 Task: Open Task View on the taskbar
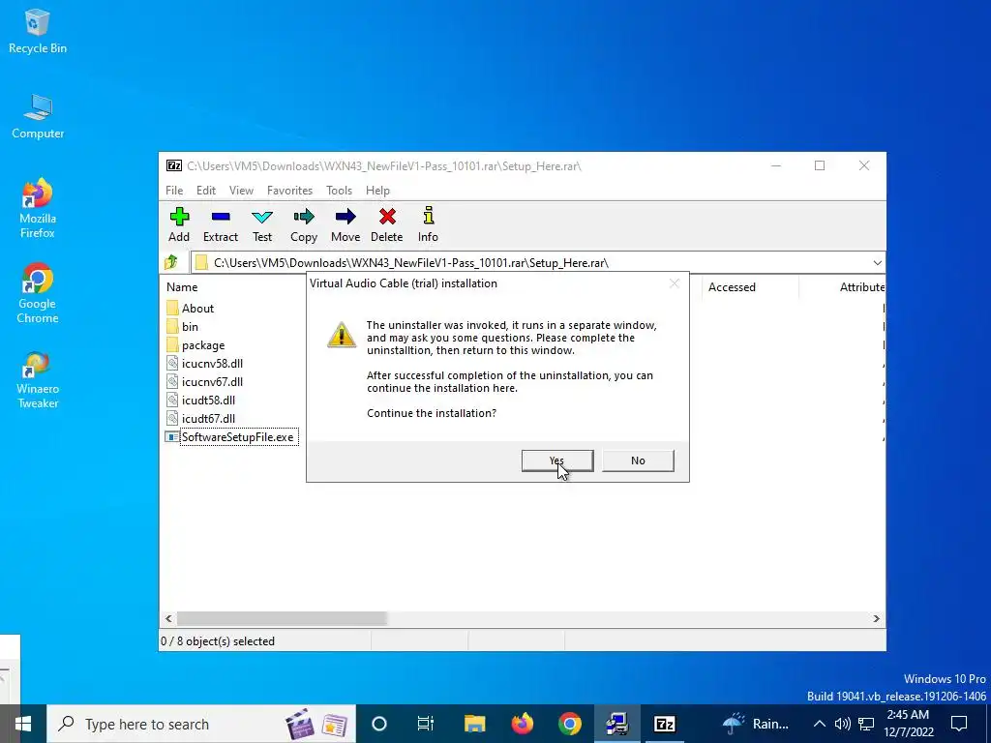[x=426, y=724]
